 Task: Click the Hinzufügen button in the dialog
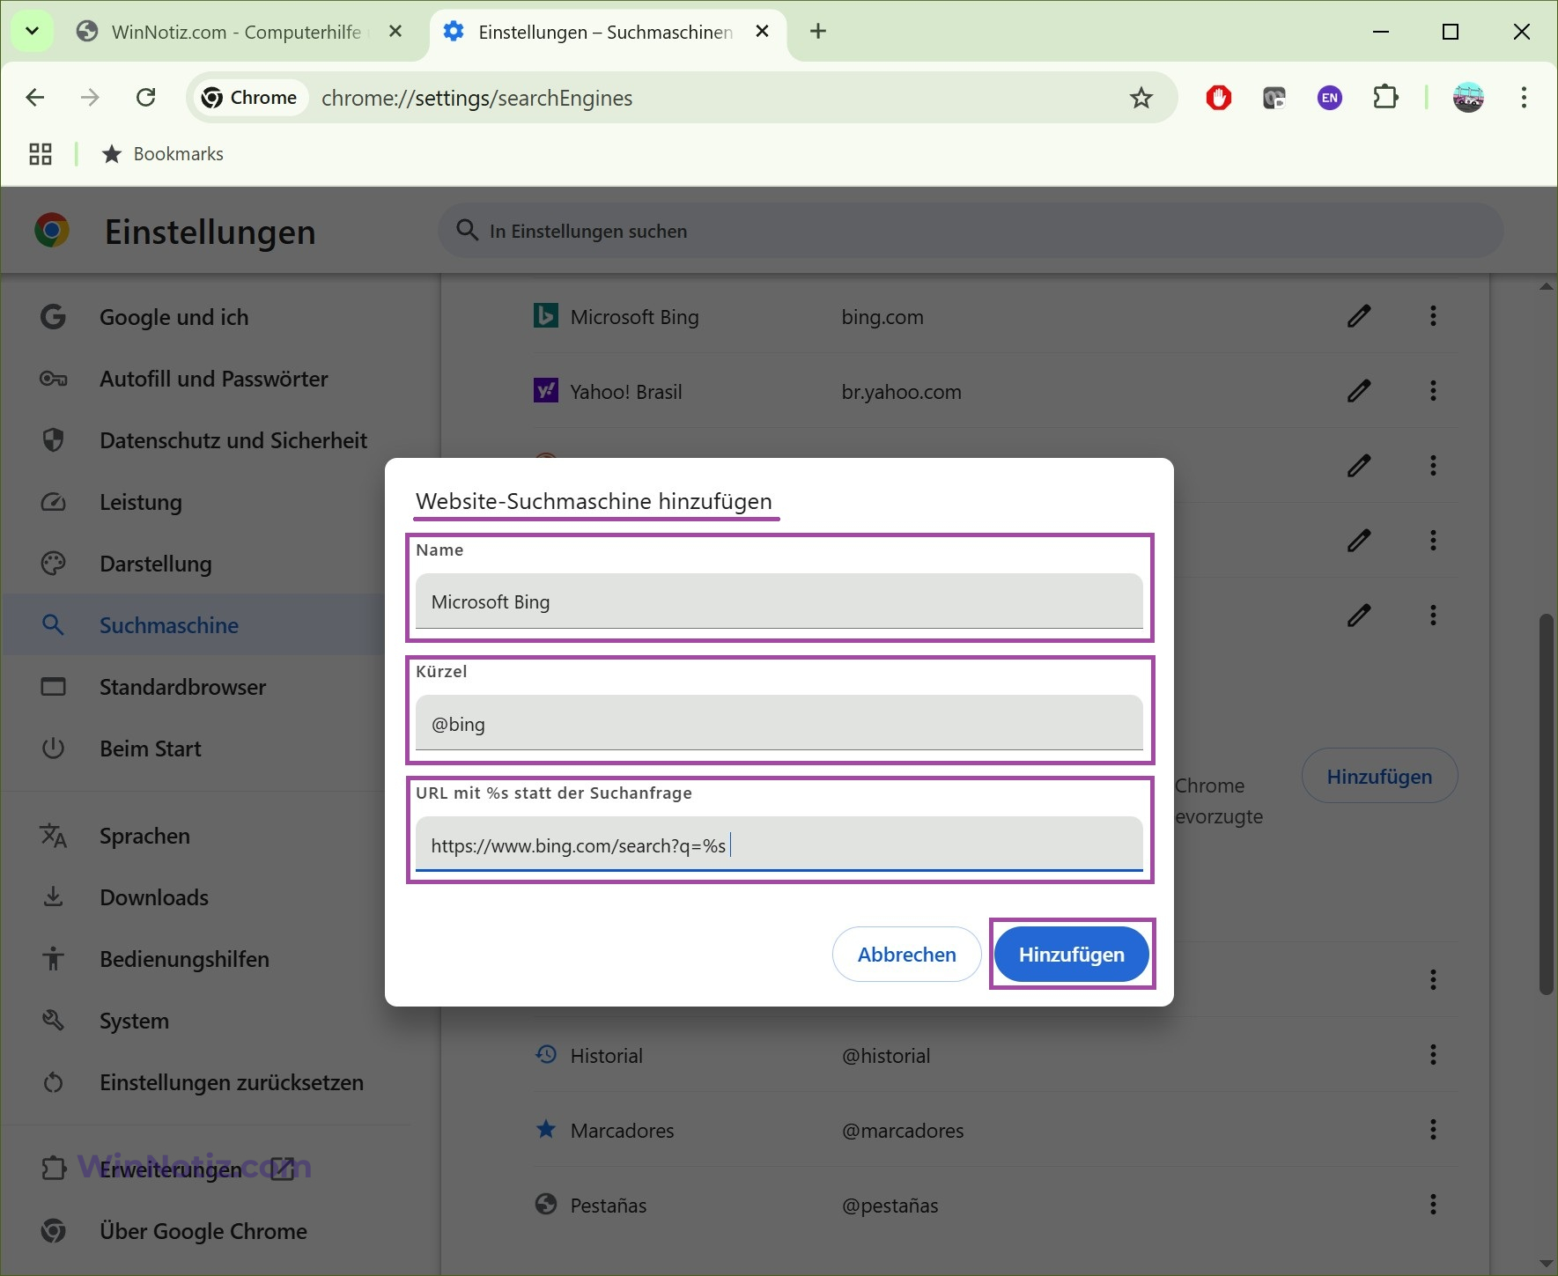[1071, 955]
